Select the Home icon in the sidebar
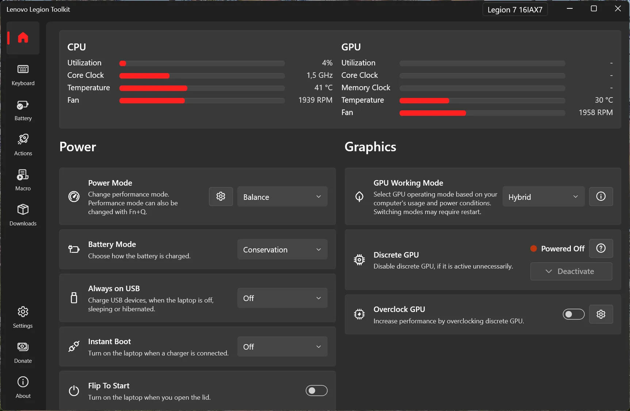The image size is (630, 411). click(x=23, y=38)
